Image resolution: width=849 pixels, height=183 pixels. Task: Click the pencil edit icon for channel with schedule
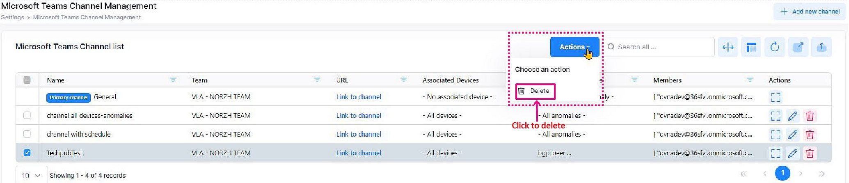(x=792, y=134)
